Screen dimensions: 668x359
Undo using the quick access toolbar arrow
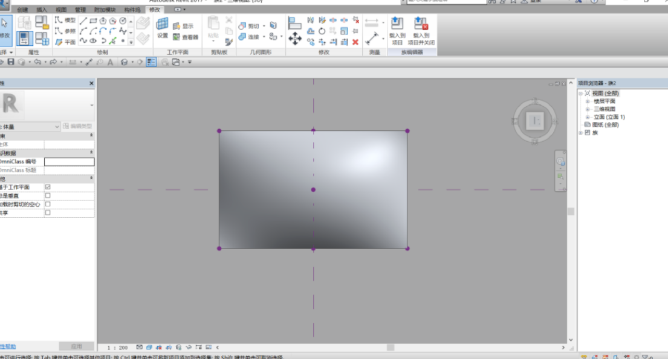37,62
